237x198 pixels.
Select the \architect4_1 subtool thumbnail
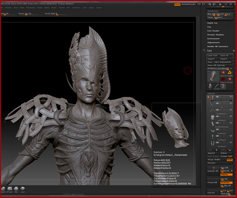(x=213, y=111)
